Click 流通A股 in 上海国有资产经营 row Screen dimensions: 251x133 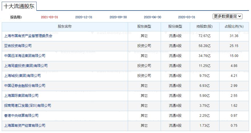[x=175, y=126]
